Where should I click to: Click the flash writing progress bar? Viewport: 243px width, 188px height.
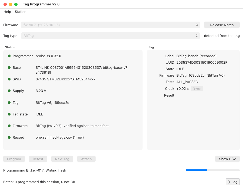pos(213,170)
